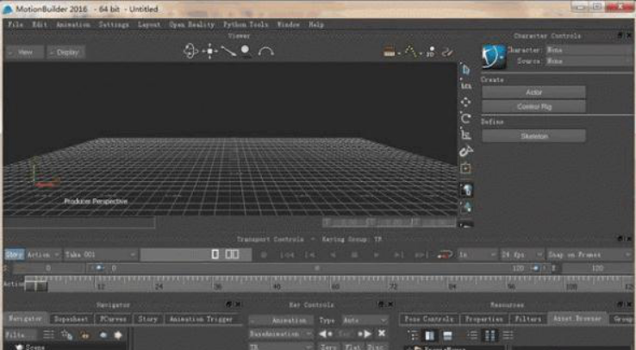Switch to the Properties tab in Resources

(x=484, y=319)
